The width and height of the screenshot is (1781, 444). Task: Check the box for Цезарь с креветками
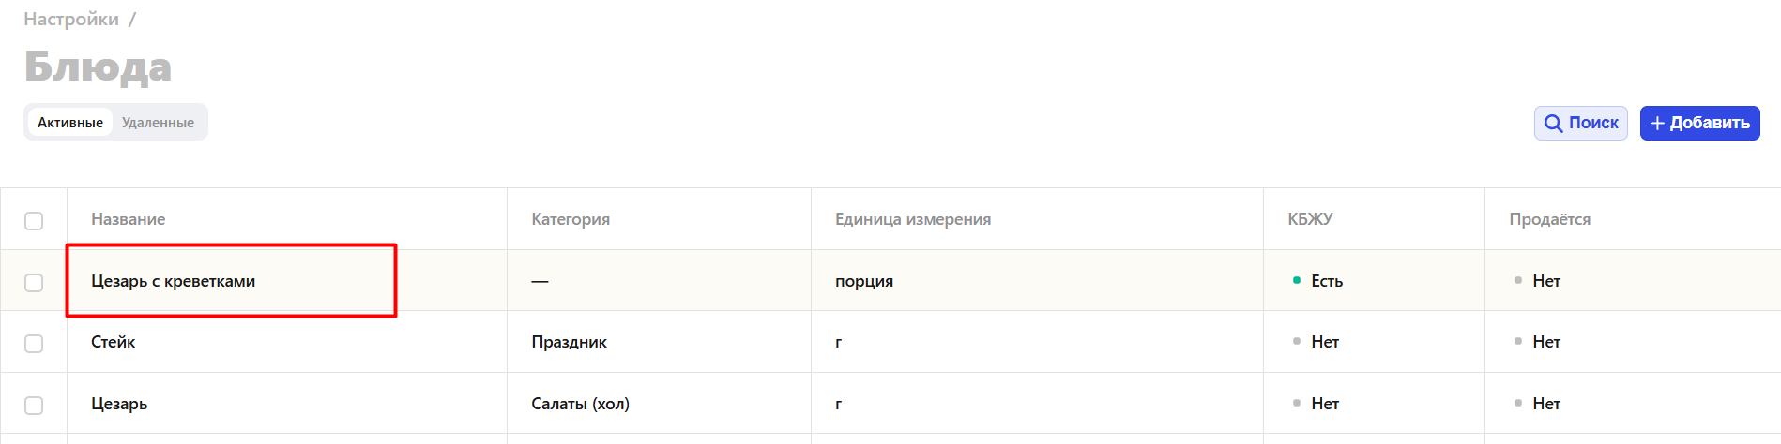pyautogui.click(x=34, y=282)
